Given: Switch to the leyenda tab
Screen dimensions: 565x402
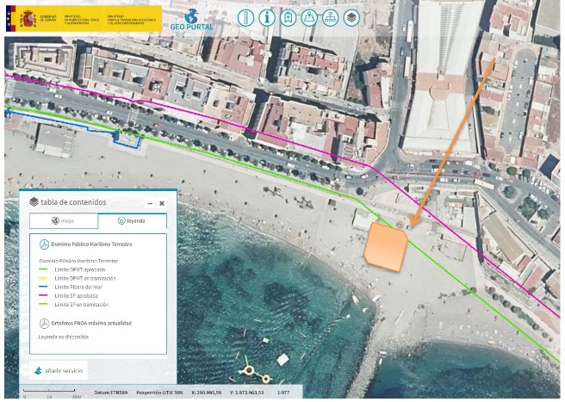Looking at the screenshot, I should point(133,221).
